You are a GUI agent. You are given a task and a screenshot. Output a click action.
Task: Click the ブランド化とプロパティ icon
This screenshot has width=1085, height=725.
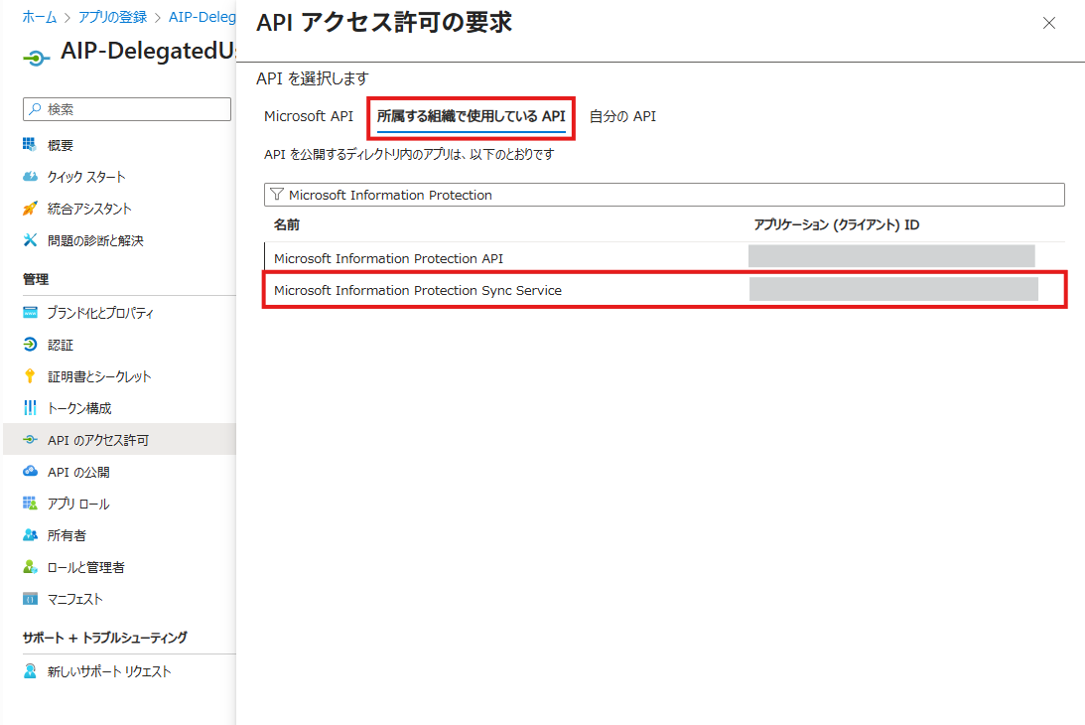pyautogui.click(x=30, y=312)
